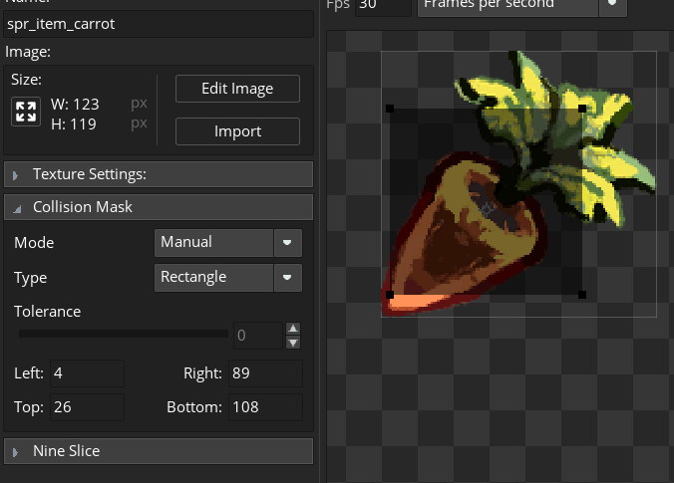The image size is (674, 483).
Task: Click the top-right collision mask handle
Action: 582,108
